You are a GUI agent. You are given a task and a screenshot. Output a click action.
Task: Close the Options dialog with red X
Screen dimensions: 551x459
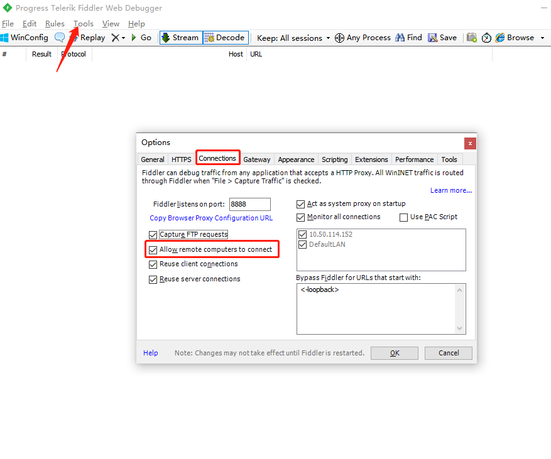(470, 143)
